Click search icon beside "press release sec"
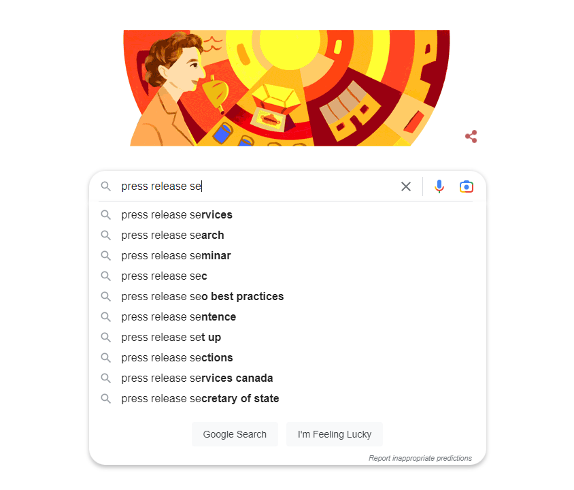Image resolution: width=574 pixels, height=490 pixels. coord(105,276)
